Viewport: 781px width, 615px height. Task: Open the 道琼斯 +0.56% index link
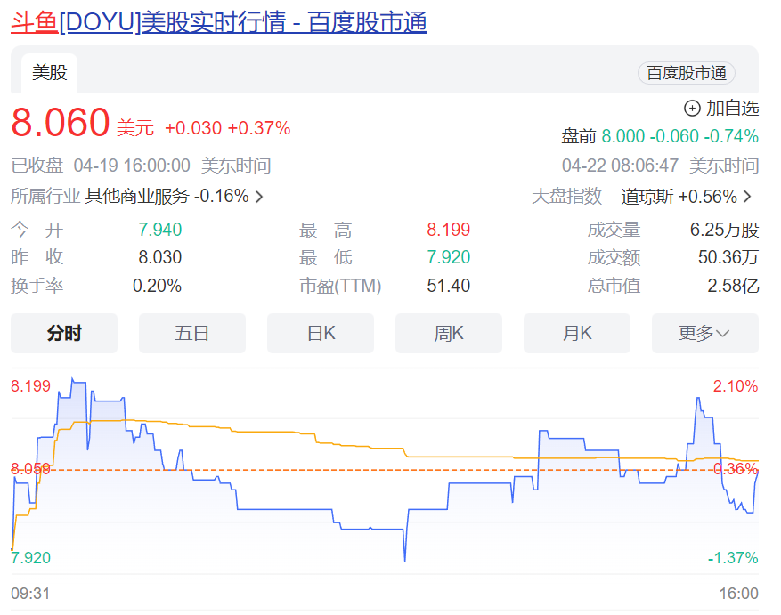pyautogui.click(x=679, y=197)
